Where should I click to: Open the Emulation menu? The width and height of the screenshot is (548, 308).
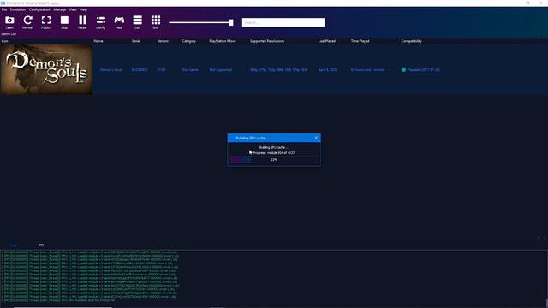tap(18, 9)
